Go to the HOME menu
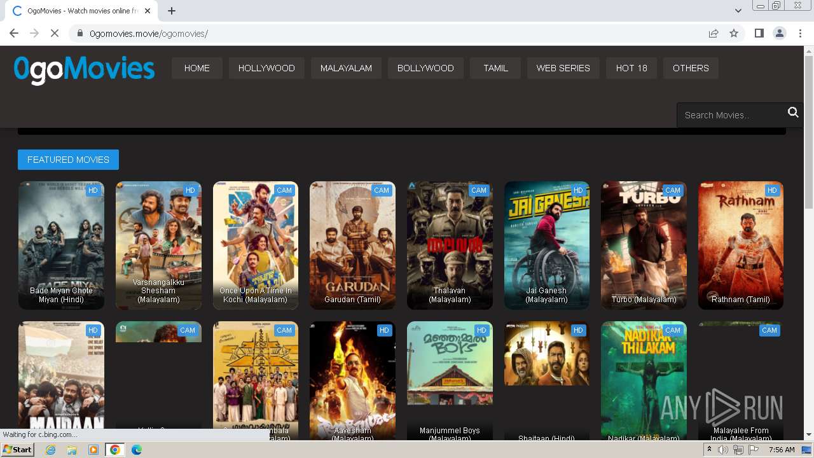This screenshot has width=814, height=458. tap(197, 68)
